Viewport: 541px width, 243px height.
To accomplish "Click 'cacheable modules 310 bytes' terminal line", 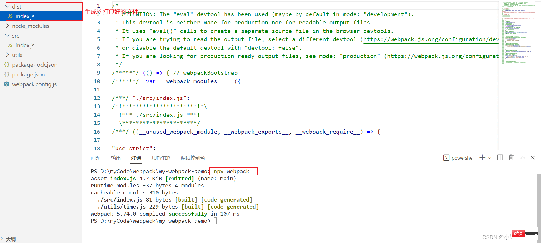I will pos(134,193).
